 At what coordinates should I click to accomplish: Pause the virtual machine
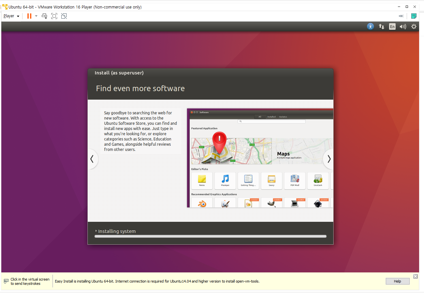click(x=29, y=16)
